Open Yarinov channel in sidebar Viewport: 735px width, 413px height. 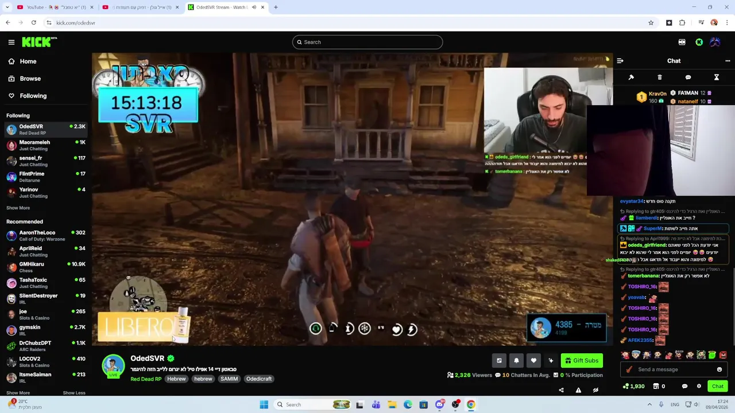pyautogui.click(x=46, y=193)
